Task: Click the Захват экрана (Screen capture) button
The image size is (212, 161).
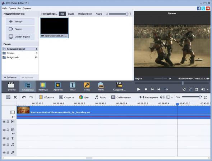Action: [20, 36]
